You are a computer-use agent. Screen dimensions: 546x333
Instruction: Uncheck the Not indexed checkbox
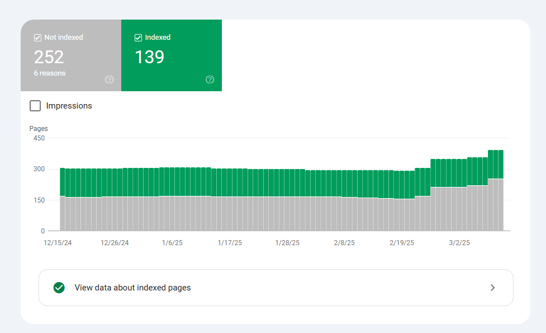[37, 37]
